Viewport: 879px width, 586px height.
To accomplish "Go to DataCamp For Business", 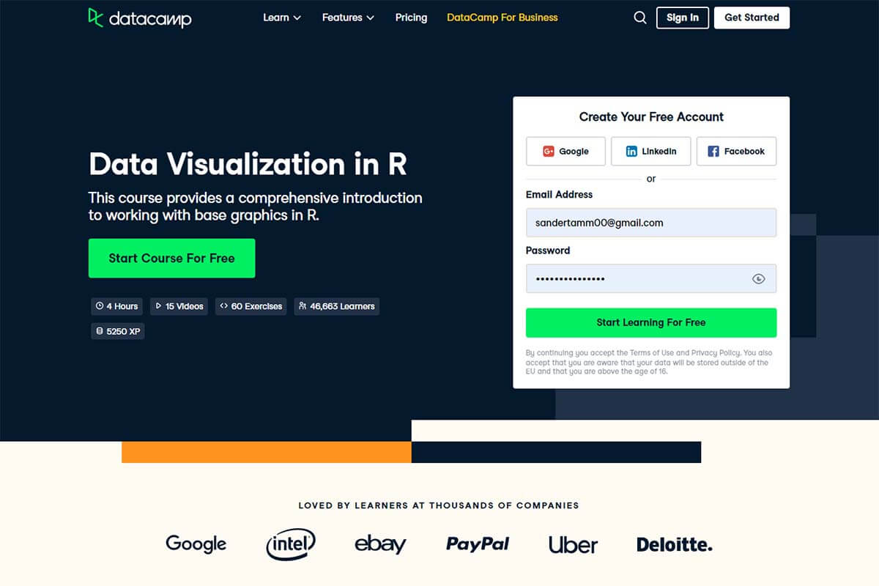I will [x=502, y=18].
